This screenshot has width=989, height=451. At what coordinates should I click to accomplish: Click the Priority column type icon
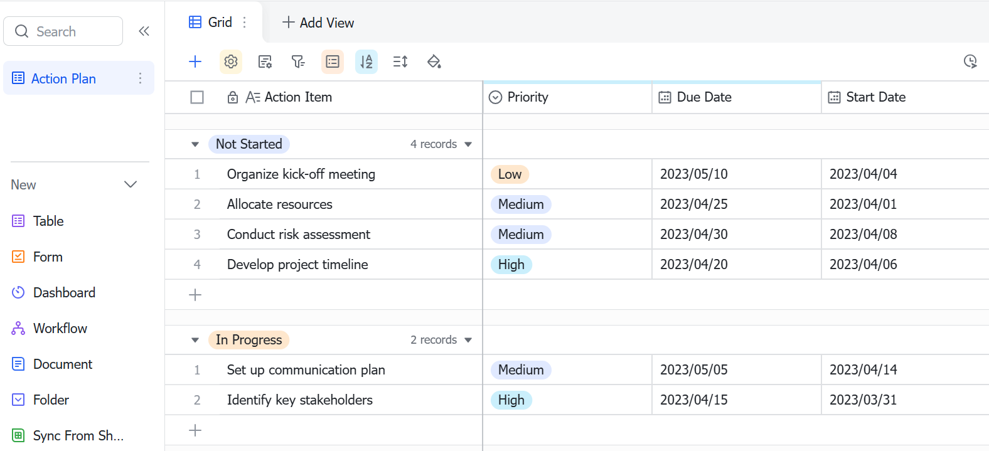pos(496,97)
